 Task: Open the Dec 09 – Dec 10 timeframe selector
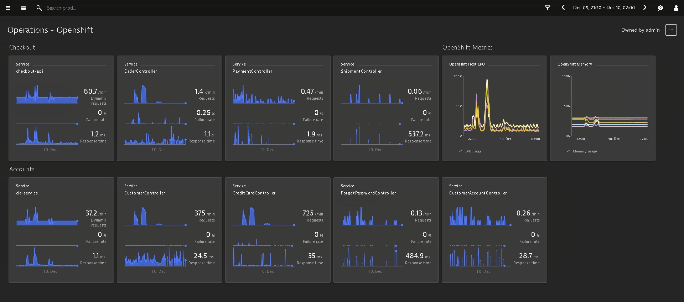tap(603, 8)
